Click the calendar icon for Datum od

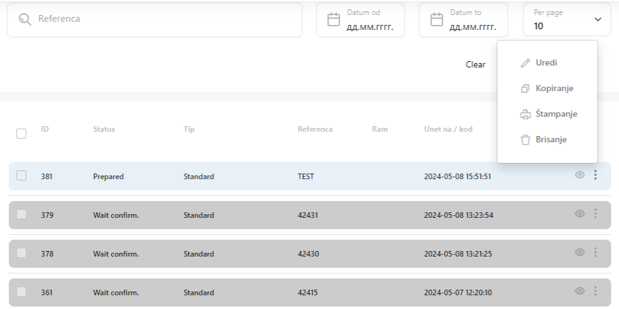[x=334, y=19]
